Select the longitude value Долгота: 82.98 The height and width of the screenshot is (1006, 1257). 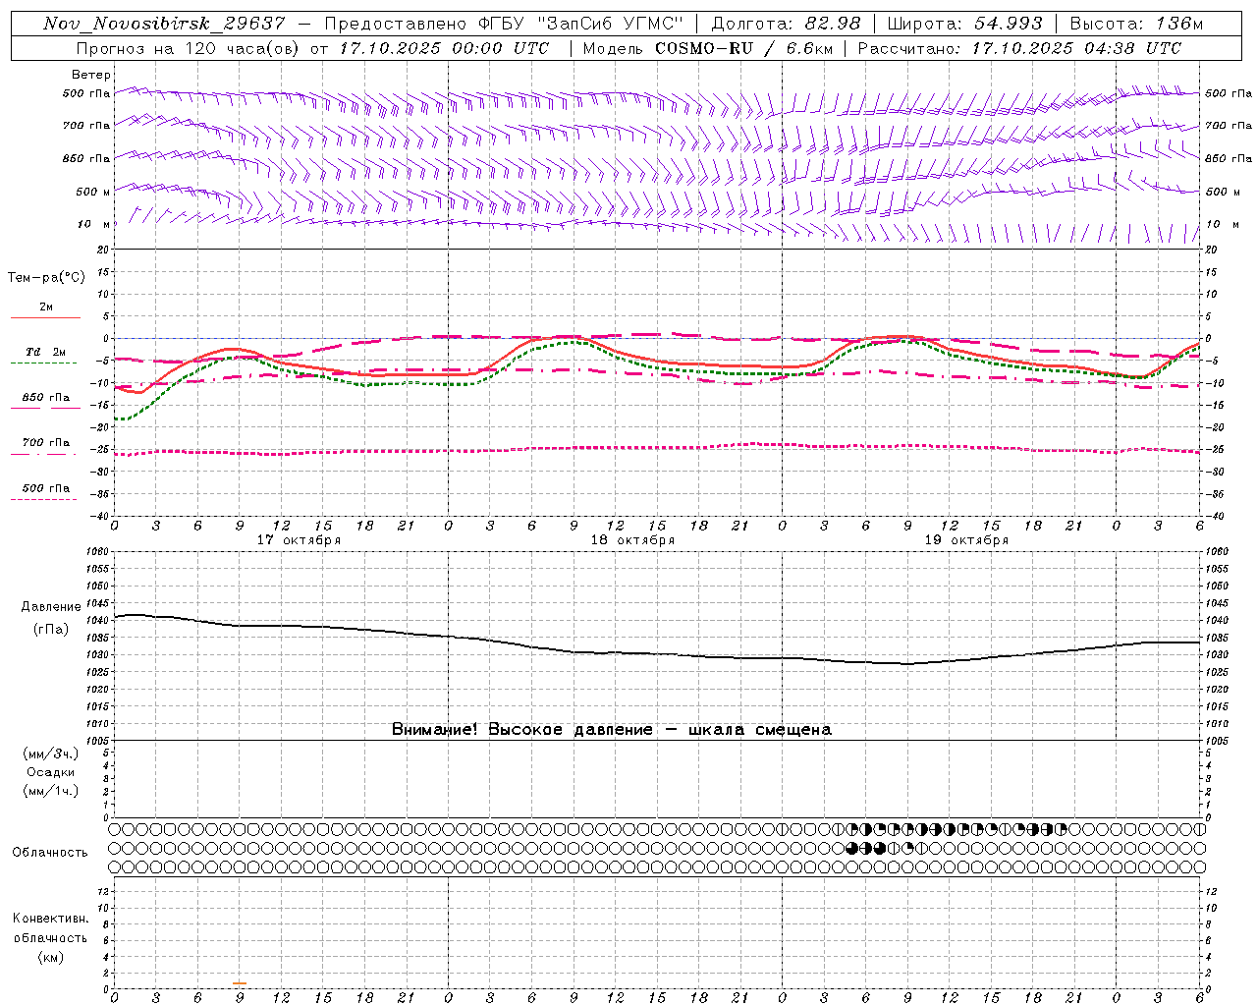tap(786, 24)
